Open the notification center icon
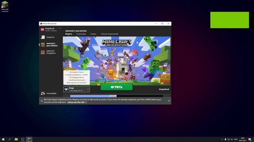The image size is (254, 142). (x=250, y=139)
